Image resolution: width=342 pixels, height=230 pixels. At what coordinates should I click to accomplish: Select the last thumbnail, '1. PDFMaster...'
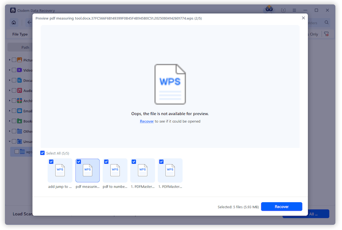pos(170,171)
